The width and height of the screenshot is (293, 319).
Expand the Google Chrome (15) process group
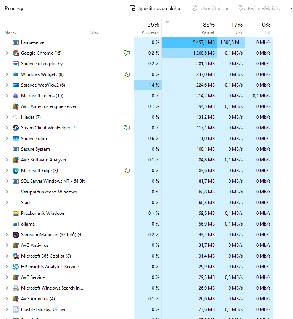click(7, 53)
